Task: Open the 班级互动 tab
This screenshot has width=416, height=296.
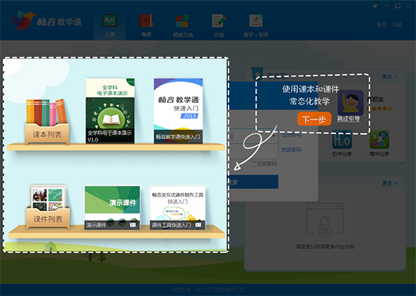Action: (x=182, y=26)
